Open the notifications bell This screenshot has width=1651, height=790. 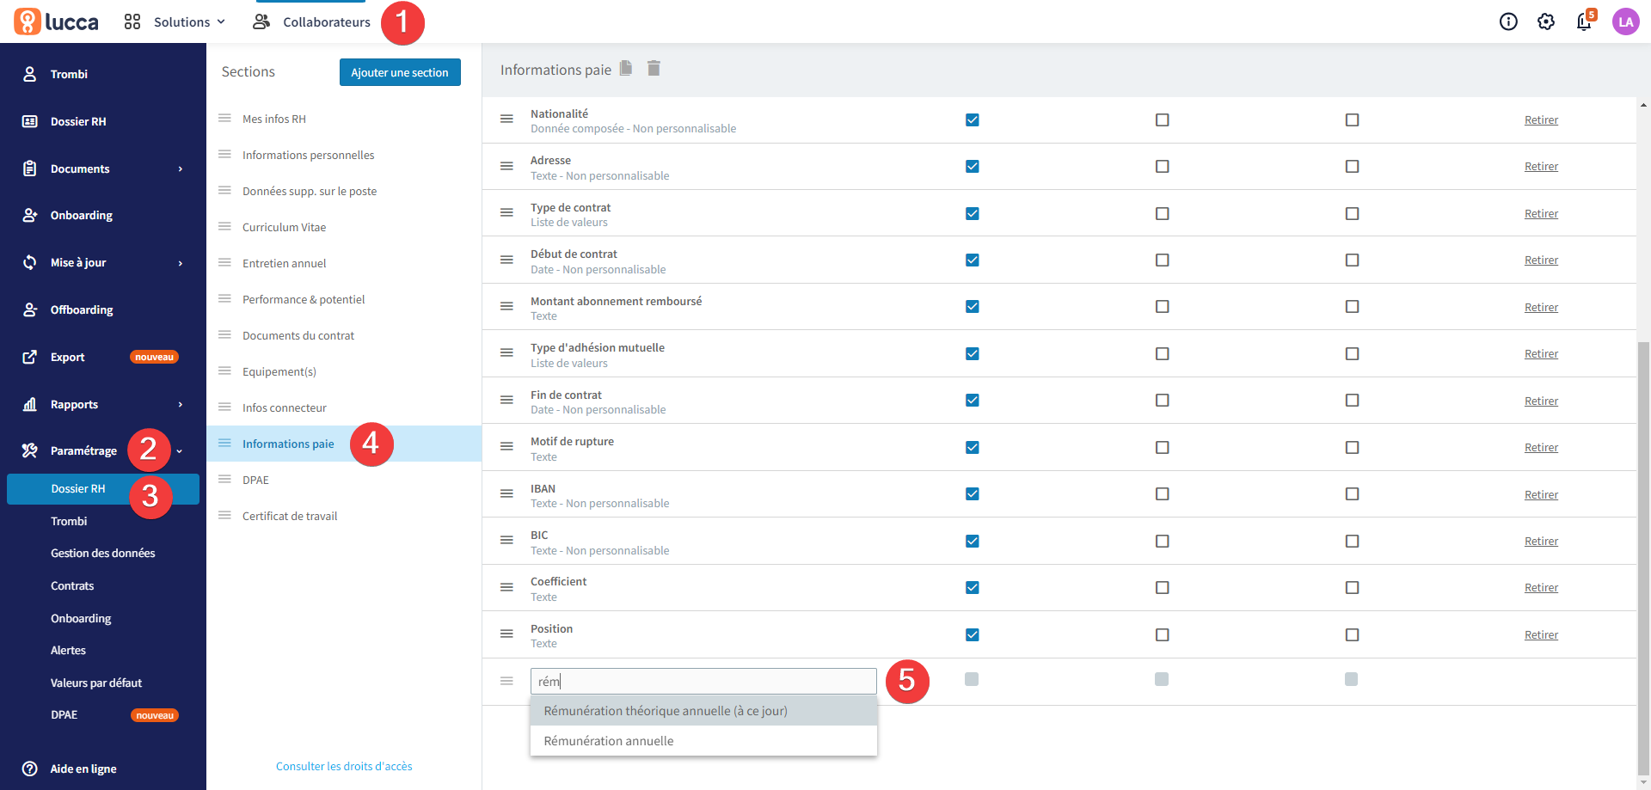(1584, 21)
